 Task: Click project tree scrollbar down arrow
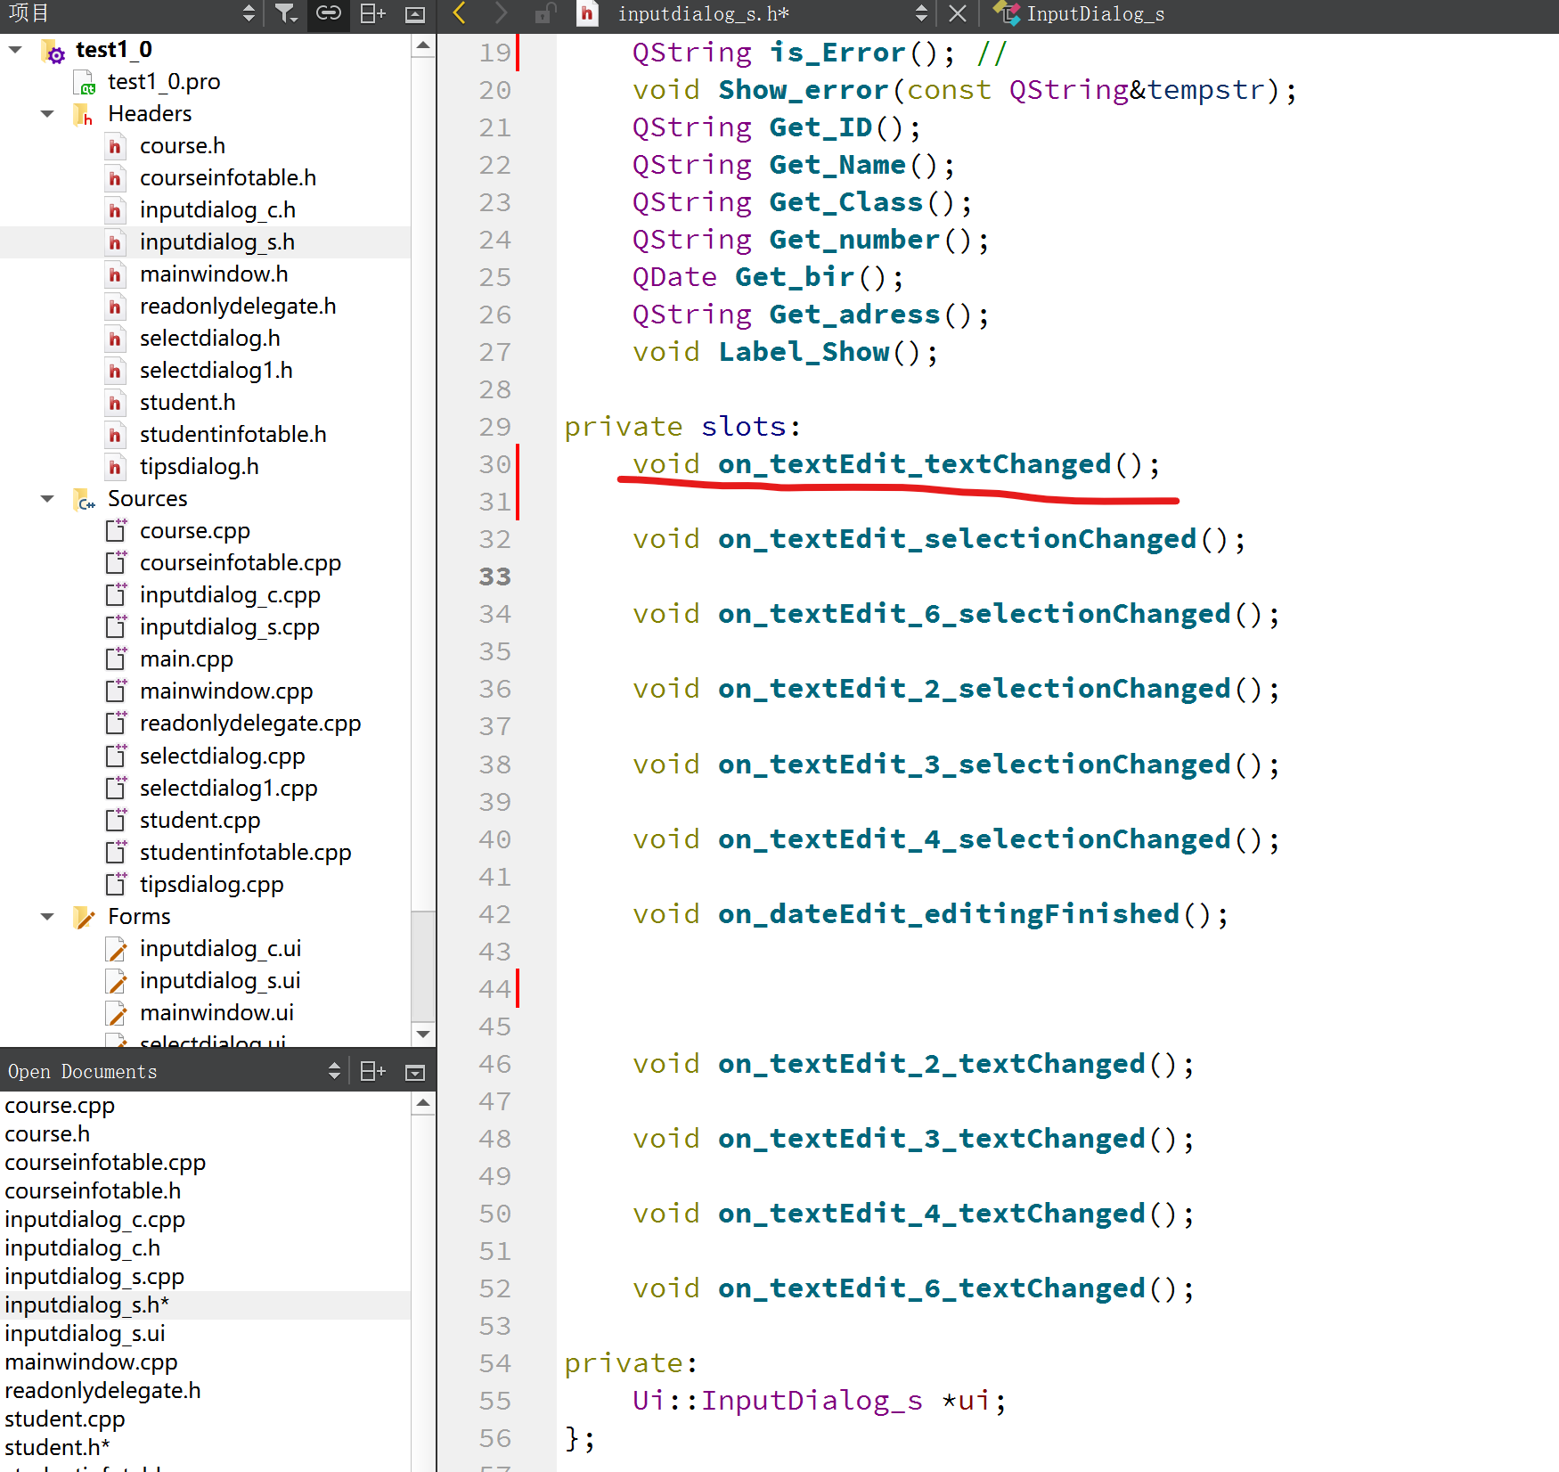point(423,1034)
